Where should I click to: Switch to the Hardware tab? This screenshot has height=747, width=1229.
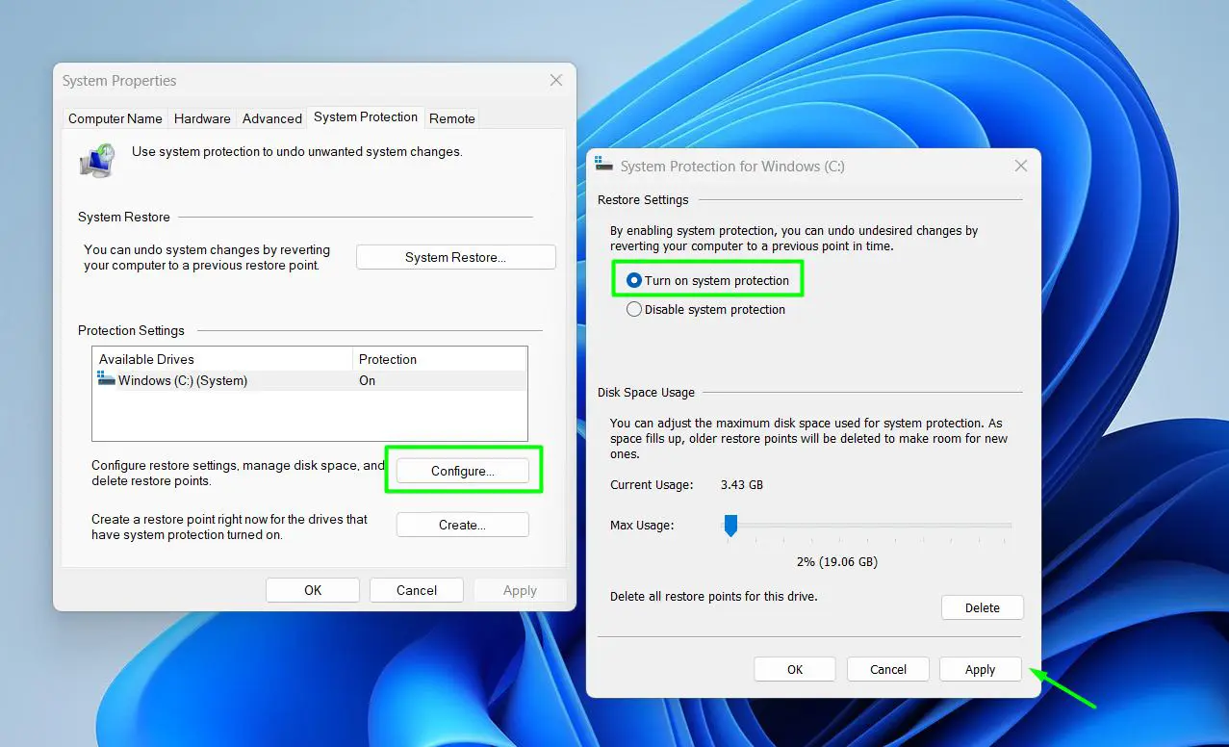[x=201, y=117]
